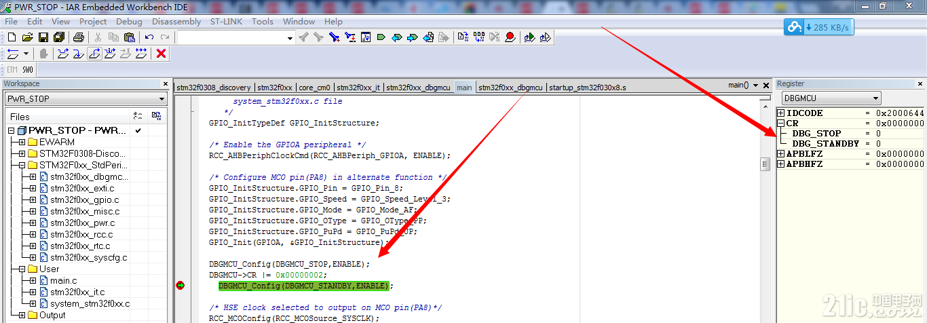927x323 pixels.
Task: Toggle breakpoint using the red dot icon
Action: 510,37
